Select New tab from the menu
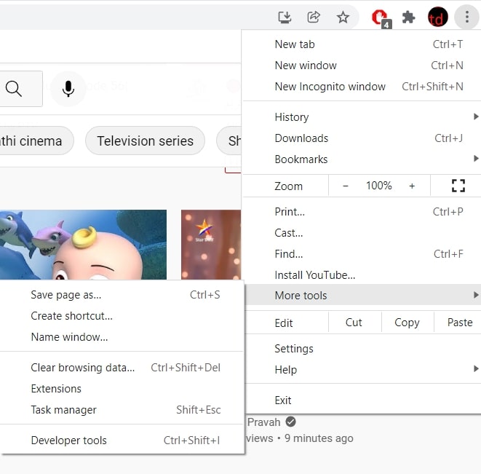The width and height of the screenshot is (481, 474). 362,44
